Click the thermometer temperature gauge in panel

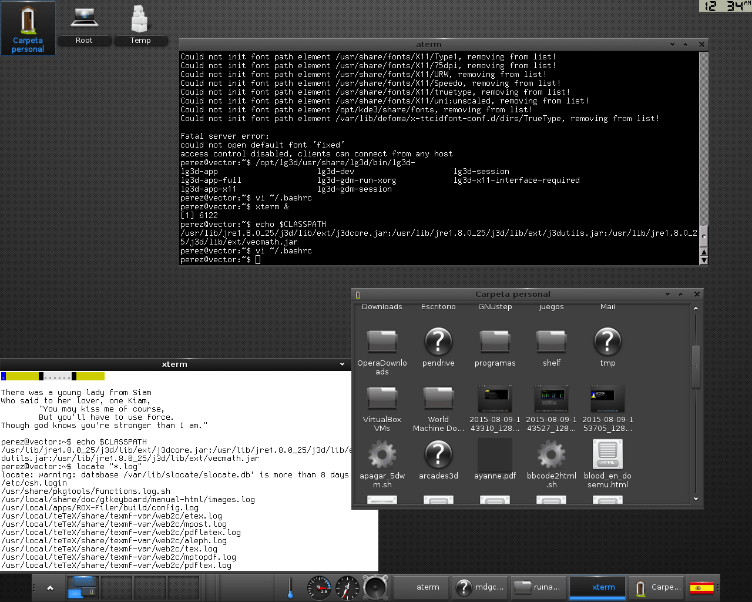[x=290, y=587]
